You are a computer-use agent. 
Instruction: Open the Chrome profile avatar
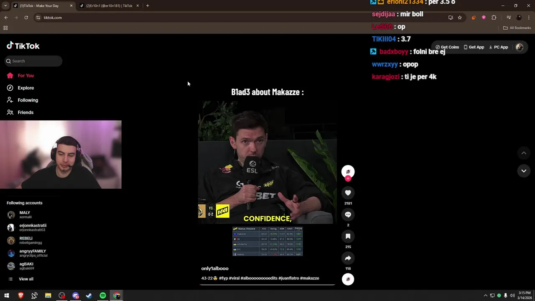tap(519, 18)
